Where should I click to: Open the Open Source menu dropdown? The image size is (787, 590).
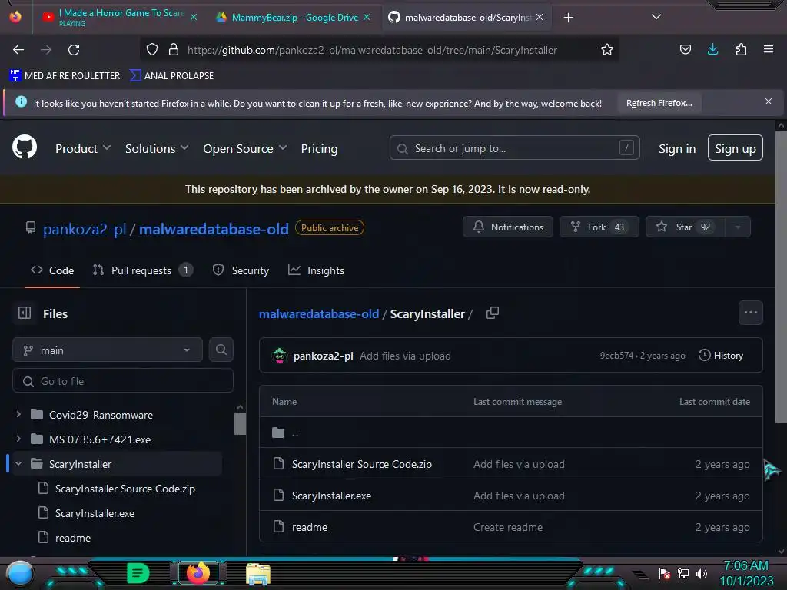[x=245, y=148]
